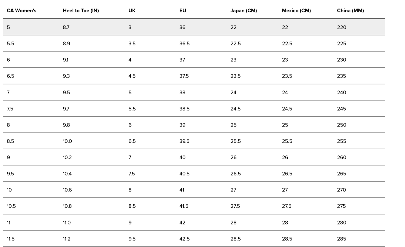Select EU size 37.5 cell
Screen dimensions: 405x247
(x=184, y=76)
